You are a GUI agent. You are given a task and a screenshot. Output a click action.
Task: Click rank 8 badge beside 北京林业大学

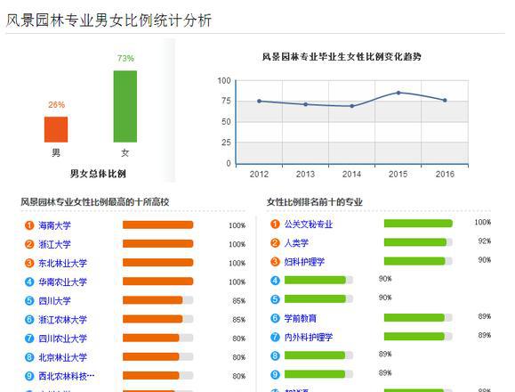click(29, 357)
